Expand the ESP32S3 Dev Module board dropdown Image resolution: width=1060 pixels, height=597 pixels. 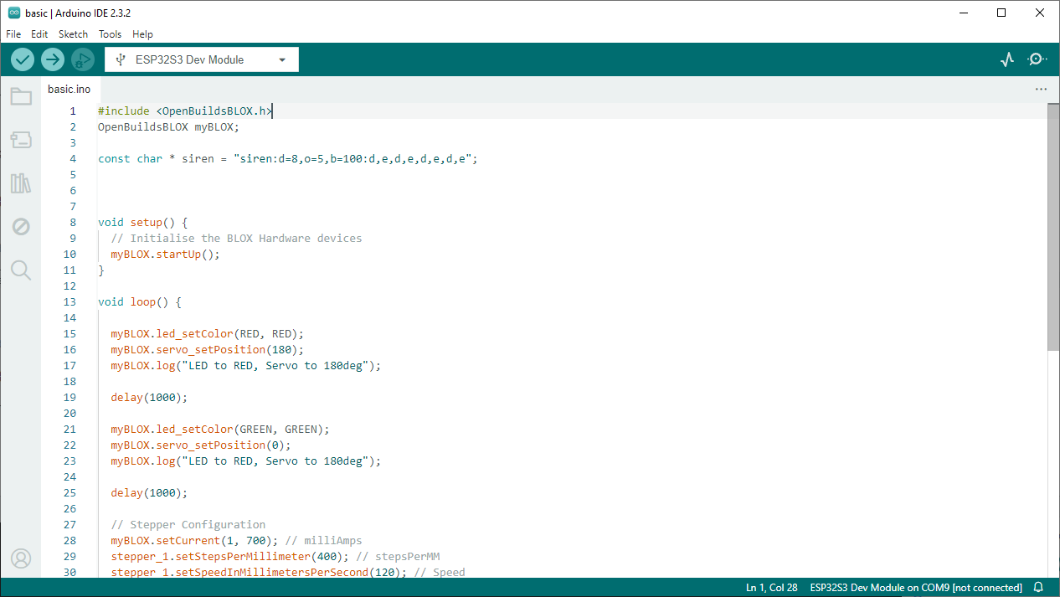(202, 59)
